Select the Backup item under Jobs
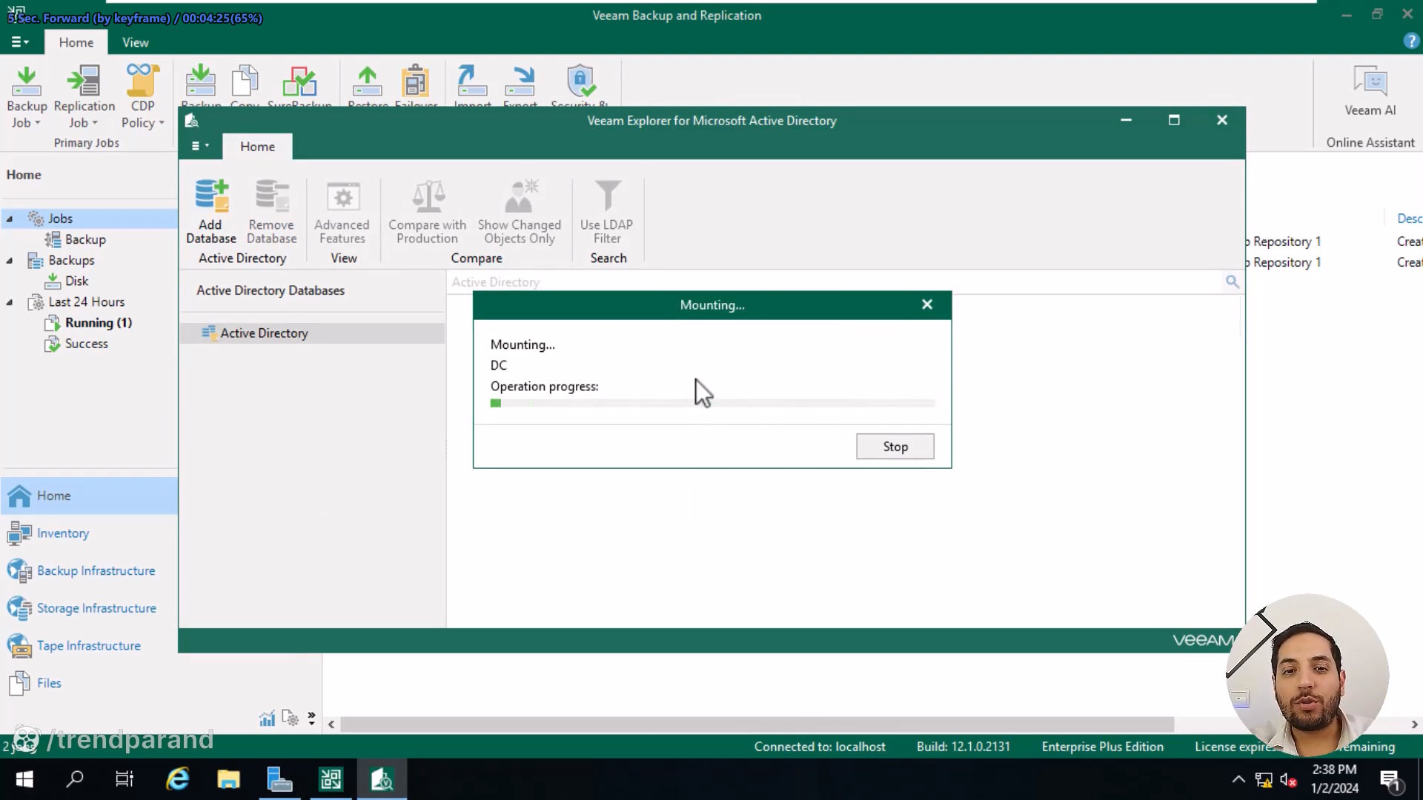Screen dimensions: 1423x800 (x=85, y=239)
